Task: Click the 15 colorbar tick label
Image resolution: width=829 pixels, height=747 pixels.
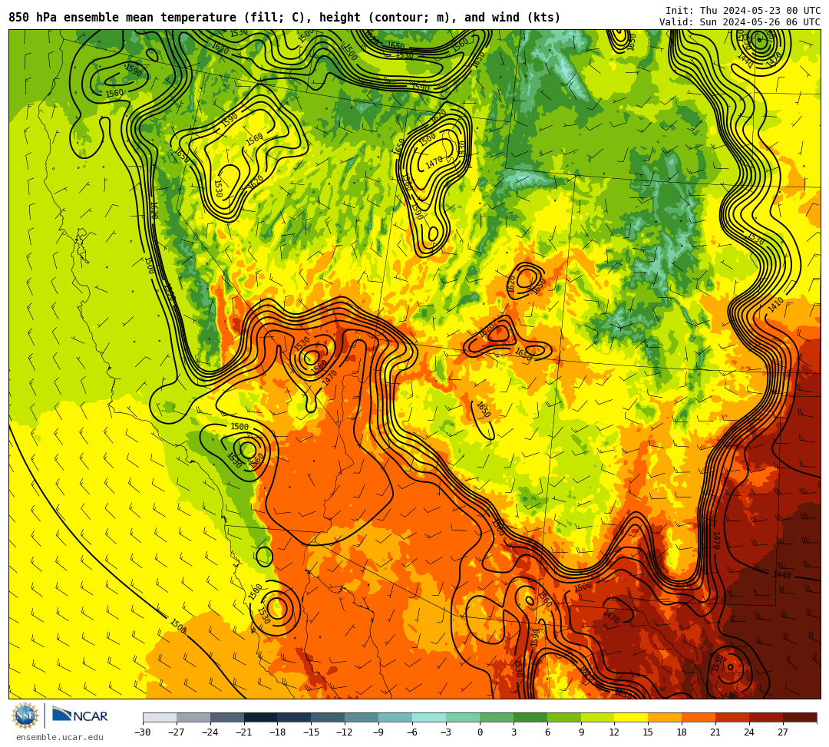Action: pyautogui.click(x=649, y=732)
